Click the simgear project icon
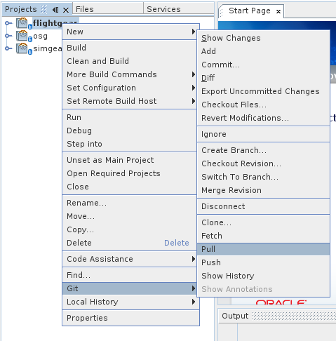Image resolution: width=336 pixels, height=341 pixels. click(22, 48)
